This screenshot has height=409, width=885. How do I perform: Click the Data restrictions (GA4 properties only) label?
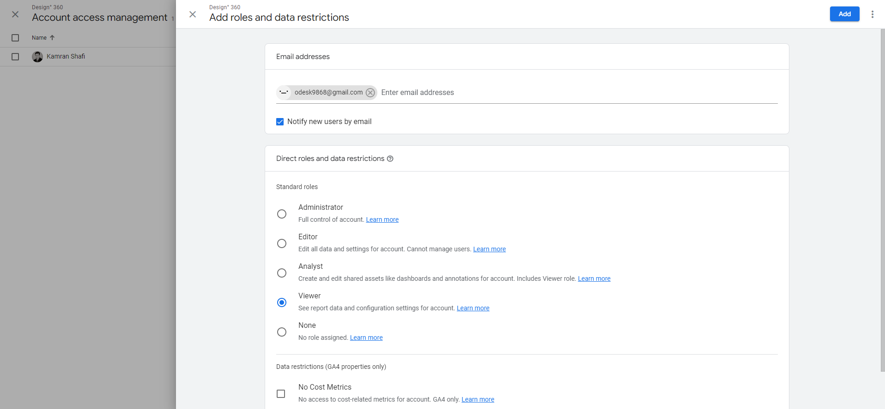(331, 367)
